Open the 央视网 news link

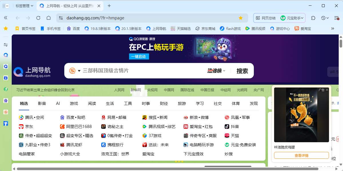click(x=152, y=90)
